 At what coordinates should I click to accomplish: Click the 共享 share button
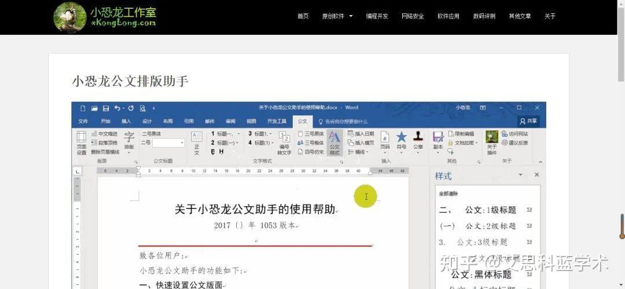tap(528, 121)
